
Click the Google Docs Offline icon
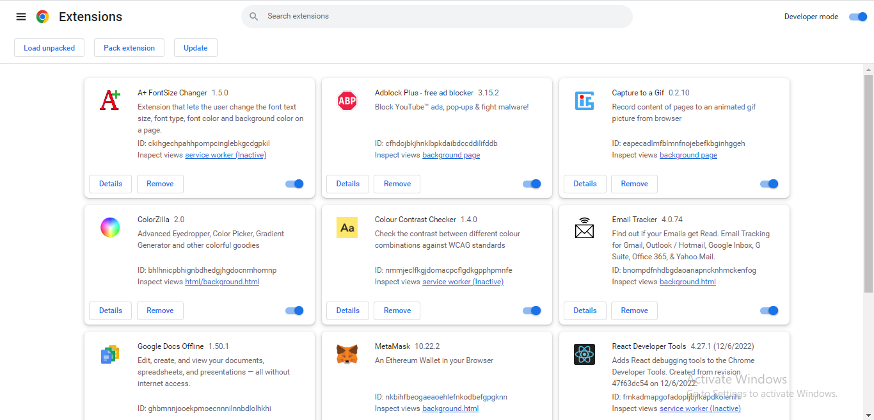110,354
